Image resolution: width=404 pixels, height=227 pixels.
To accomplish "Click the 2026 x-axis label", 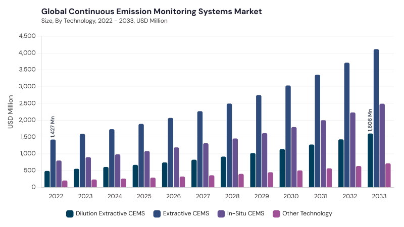I will tap(173, 196).
